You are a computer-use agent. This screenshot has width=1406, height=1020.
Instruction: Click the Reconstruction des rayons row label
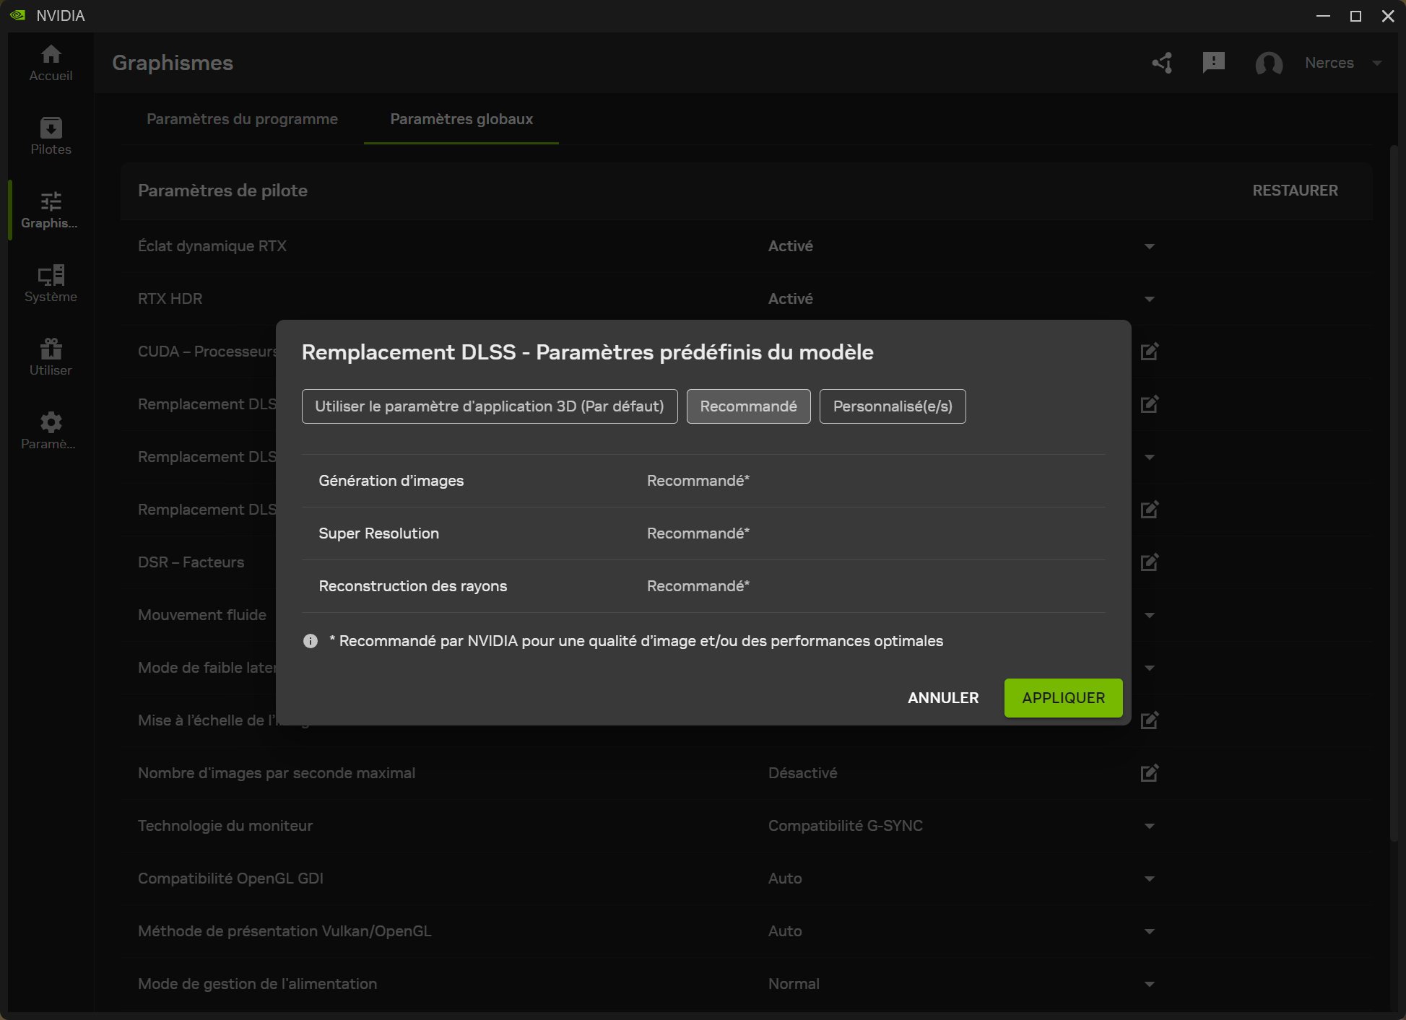(x=413, y=586)
